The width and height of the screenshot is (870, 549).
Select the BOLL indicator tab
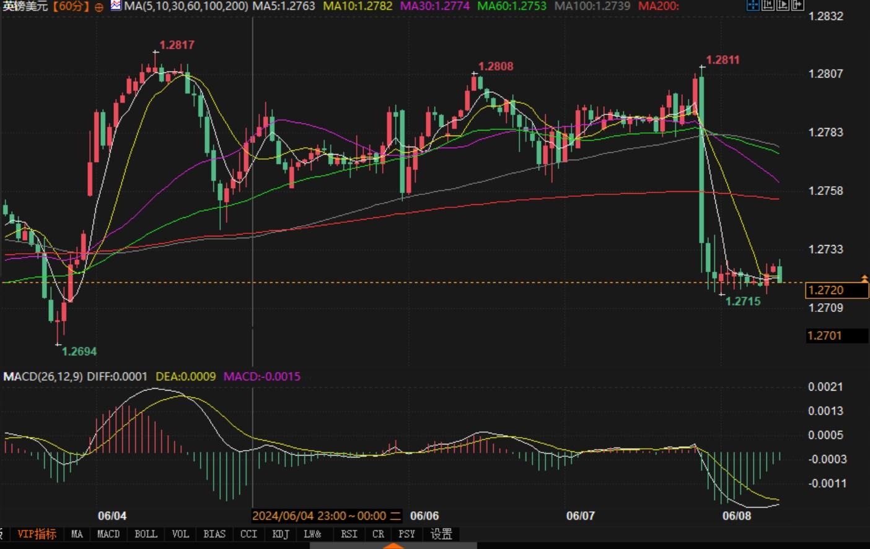146,534
